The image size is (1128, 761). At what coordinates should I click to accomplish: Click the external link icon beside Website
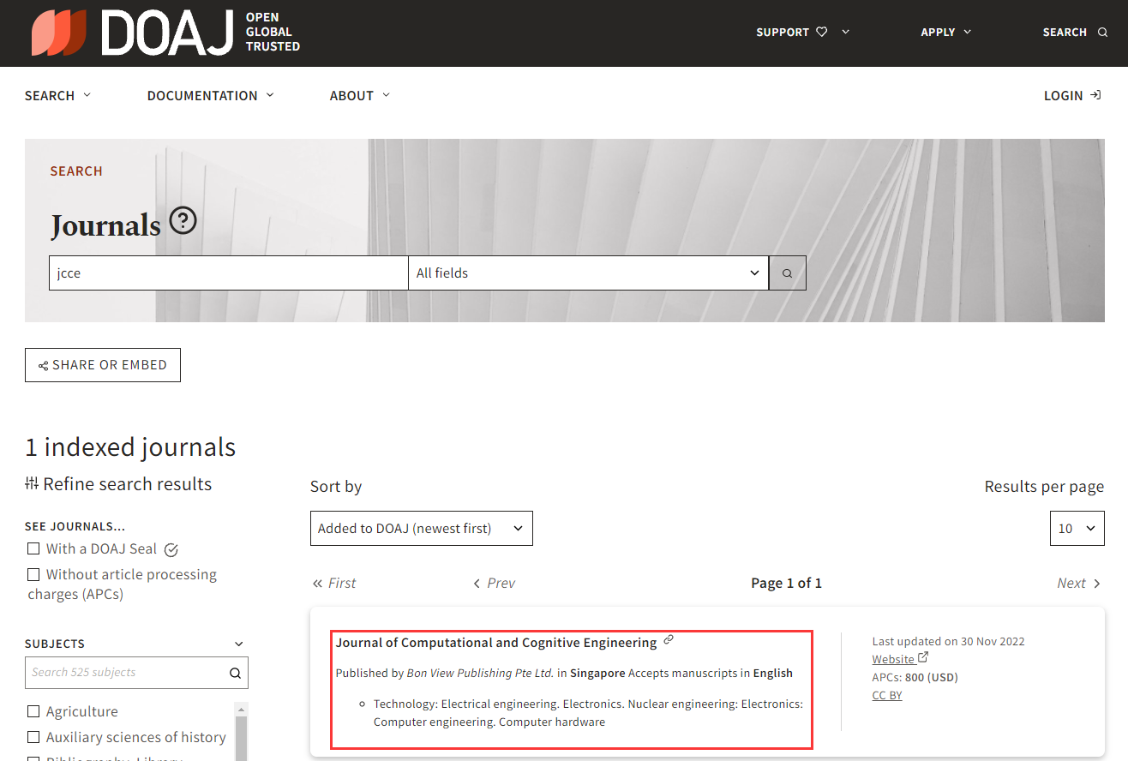click(x=923, y=658)
